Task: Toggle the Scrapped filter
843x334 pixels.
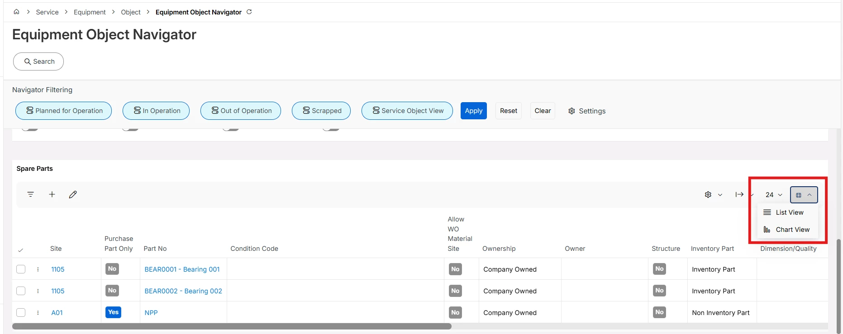Action: (x=321, y=111)
